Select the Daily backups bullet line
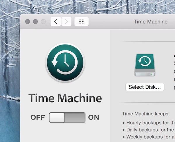Screen dimensions: 175x142 pyautogui.click(x=149, y=130)
